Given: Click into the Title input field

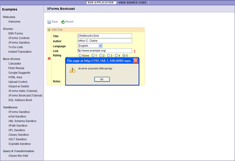Looking at the screenshot, I should pyautogui.click(x=105, y=36).
